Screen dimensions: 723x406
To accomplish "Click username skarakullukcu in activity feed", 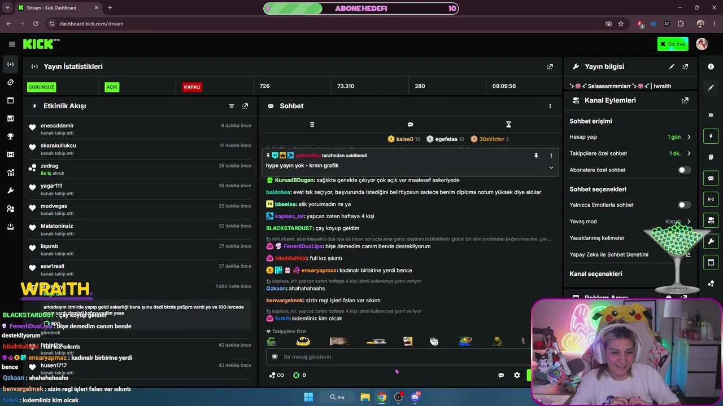I will coord(58,145).
